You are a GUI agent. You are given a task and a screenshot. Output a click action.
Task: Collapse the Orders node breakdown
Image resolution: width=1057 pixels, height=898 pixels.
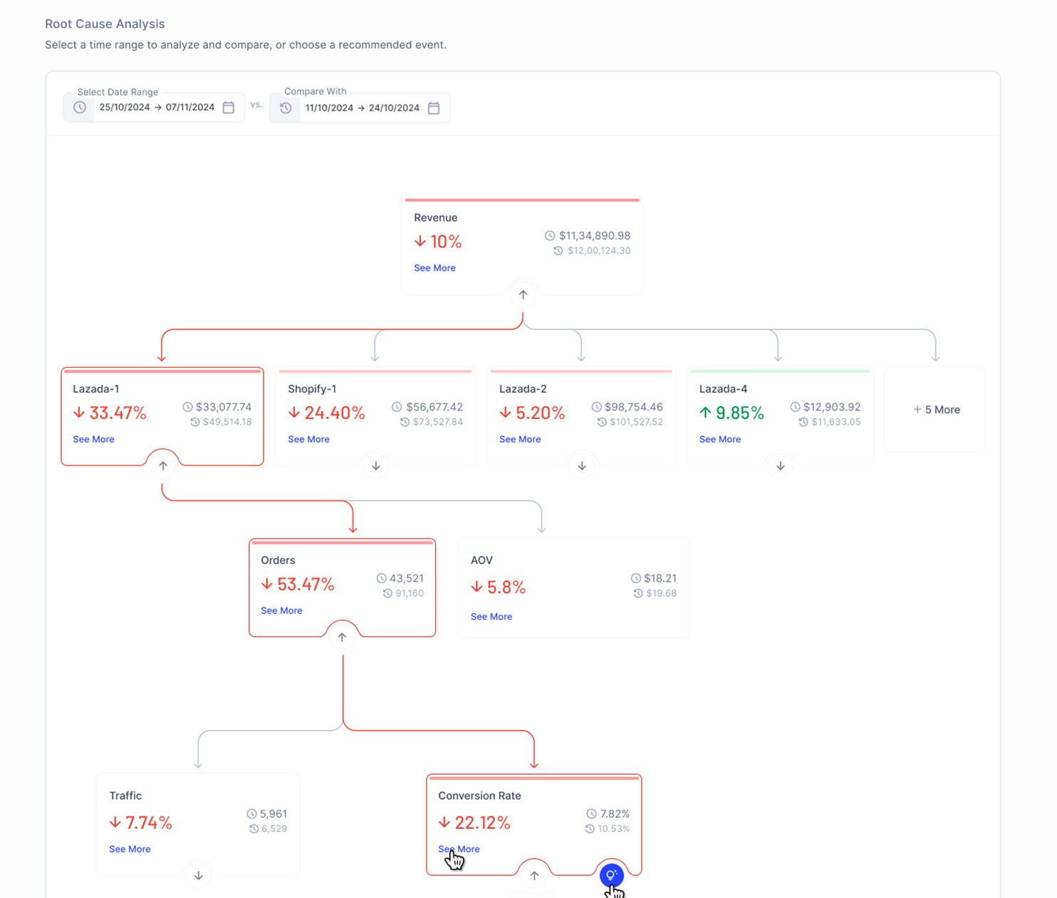point(342,637)
